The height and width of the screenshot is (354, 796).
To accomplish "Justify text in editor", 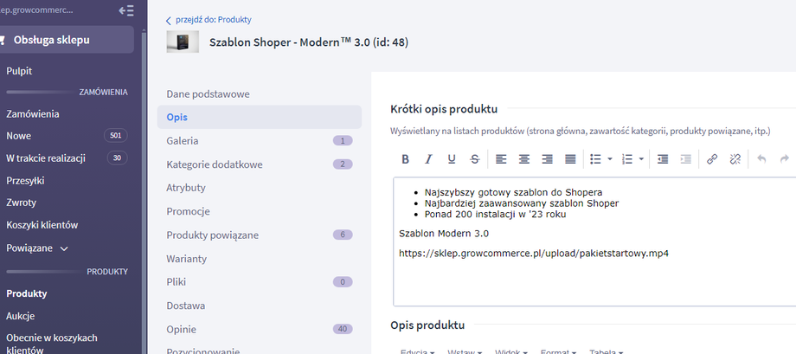I will (570, 159).
